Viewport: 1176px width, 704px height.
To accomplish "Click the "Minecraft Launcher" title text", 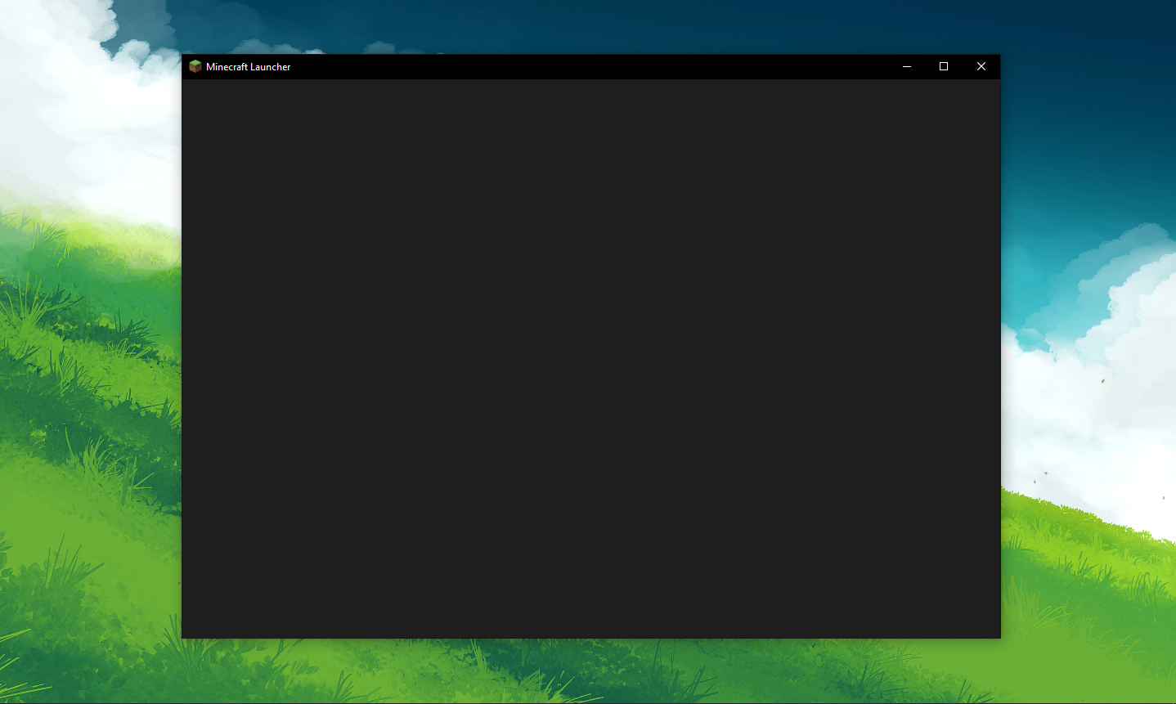I will [x=248, y=67].
